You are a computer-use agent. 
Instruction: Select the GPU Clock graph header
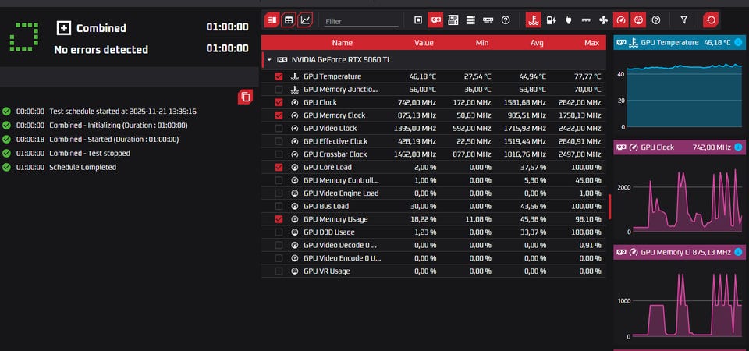tap(679, 147)
